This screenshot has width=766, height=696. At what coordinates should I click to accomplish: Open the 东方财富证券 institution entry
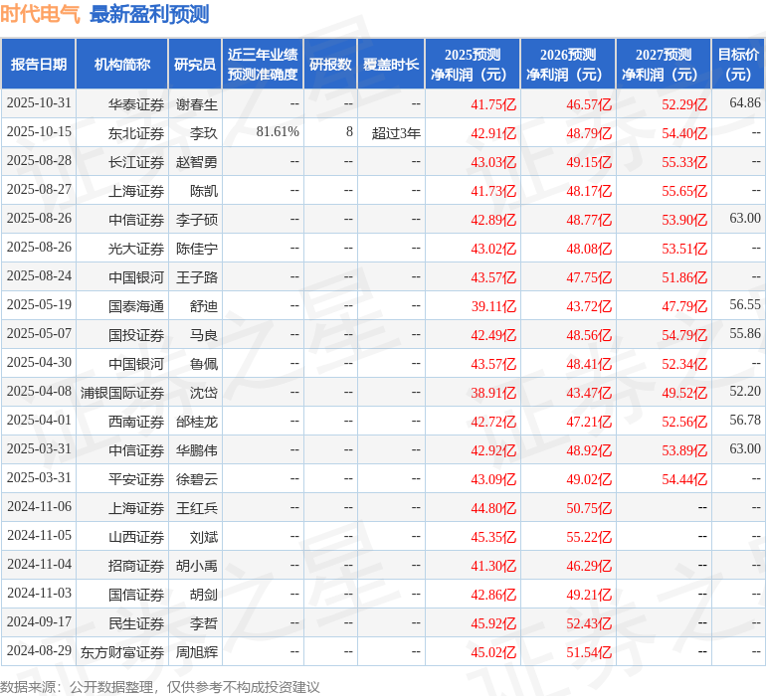click(123, 652)
